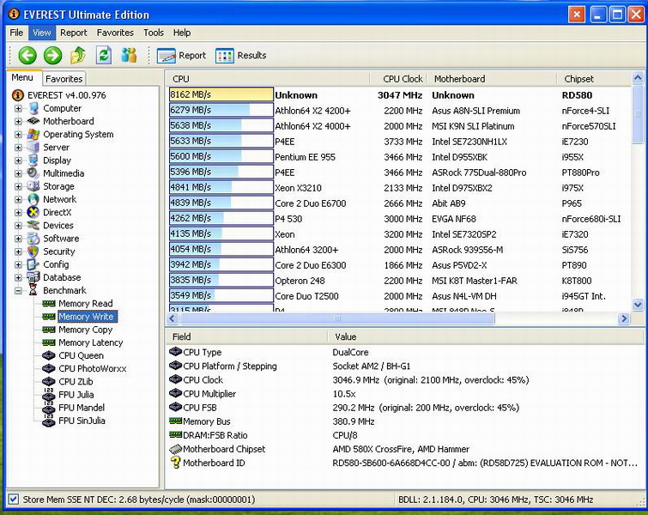Toggle the status bar checkbox
Screen dimensions: 648x515
pos(14,500)
